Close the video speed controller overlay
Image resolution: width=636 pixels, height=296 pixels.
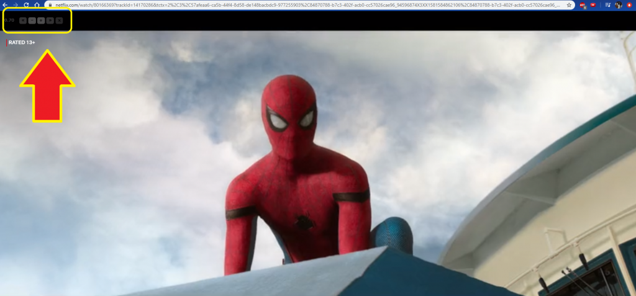pos(59,20)
